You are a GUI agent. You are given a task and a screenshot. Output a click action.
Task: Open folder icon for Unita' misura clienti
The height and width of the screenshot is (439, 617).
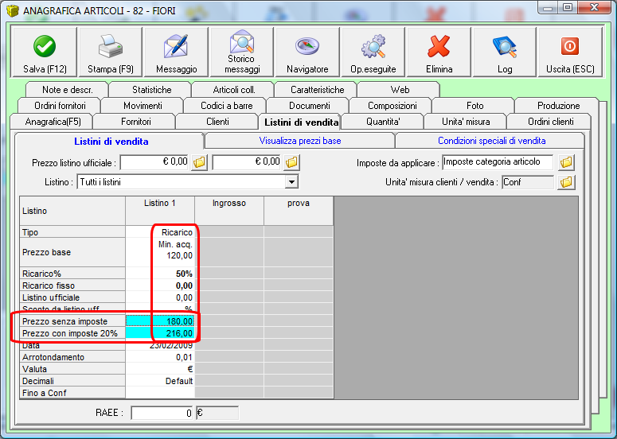click(x=566, y=182)
